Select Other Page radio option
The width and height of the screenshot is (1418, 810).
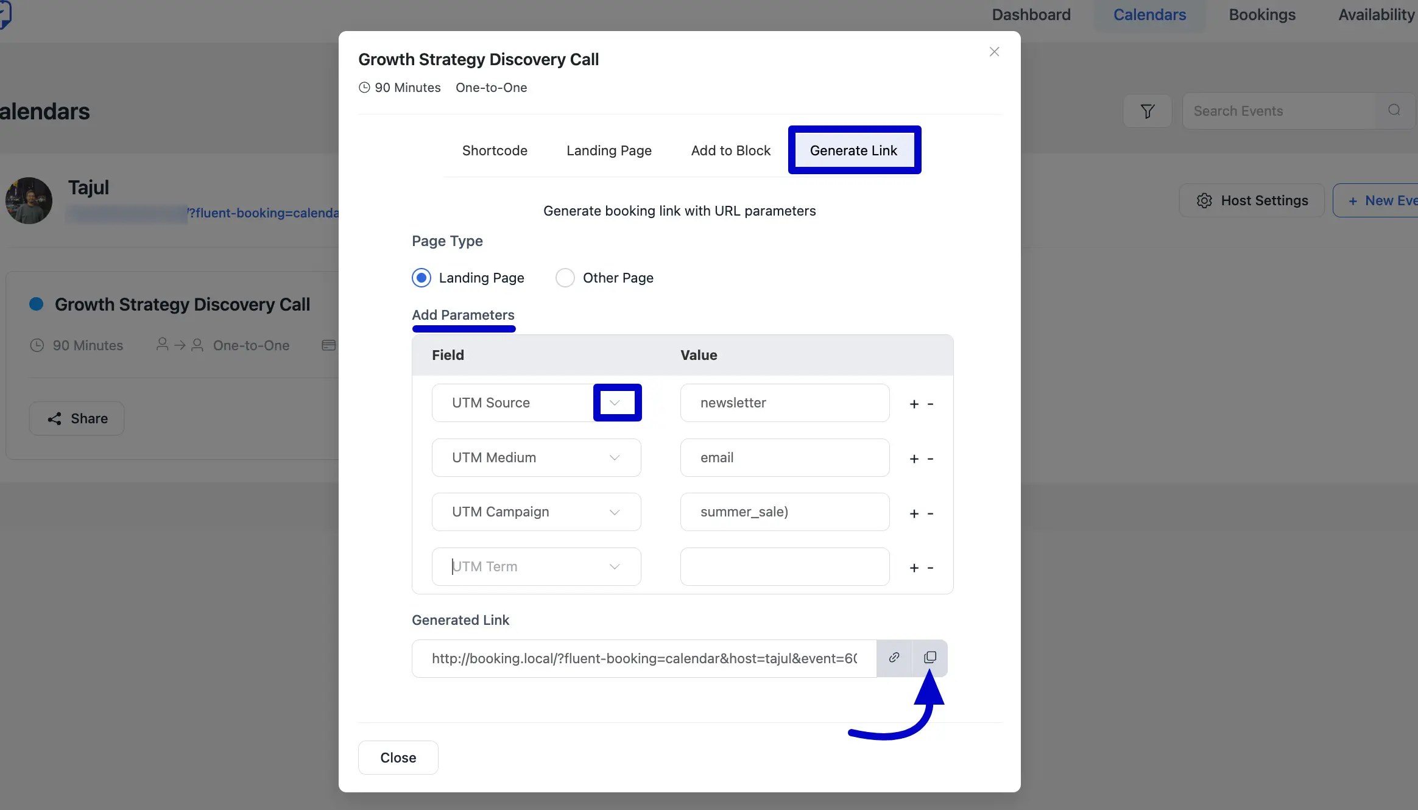[565, 278]
